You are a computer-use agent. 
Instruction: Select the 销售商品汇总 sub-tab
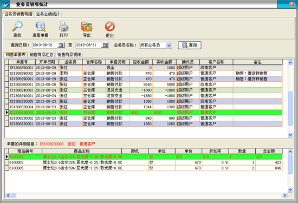(41, 55)
